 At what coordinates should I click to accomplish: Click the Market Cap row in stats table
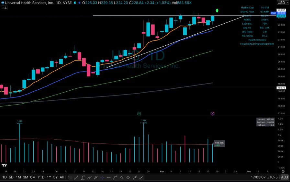tap(255, 7)
